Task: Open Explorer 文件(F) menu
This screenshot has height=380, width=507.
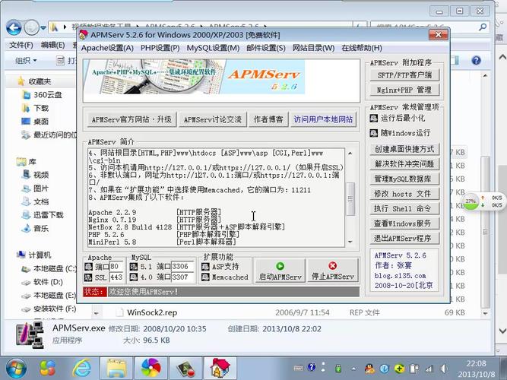Action: [x=21, y=45]
